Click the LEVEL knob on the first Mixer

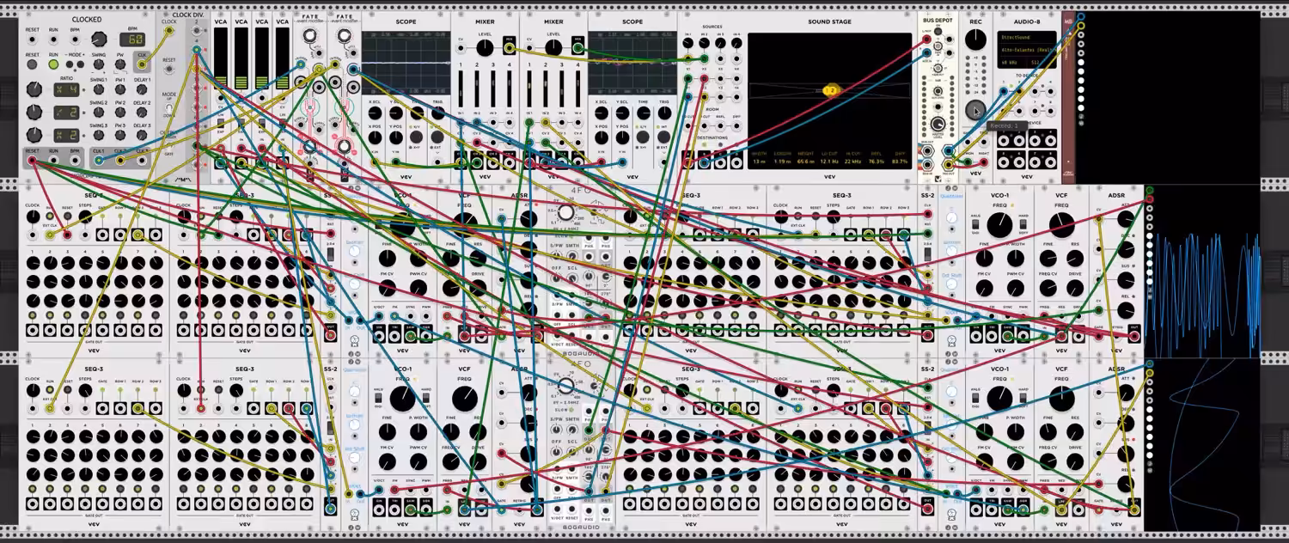[x=486, y=47]
